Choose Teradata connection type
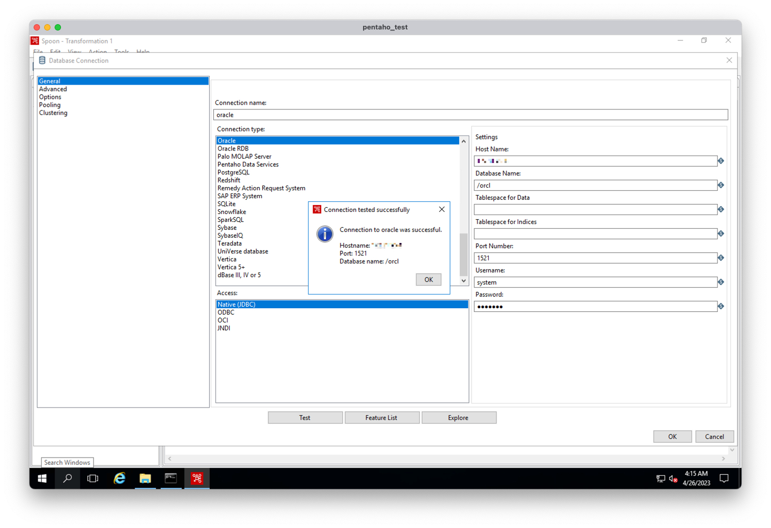771x528 pixels. point(230,243)
